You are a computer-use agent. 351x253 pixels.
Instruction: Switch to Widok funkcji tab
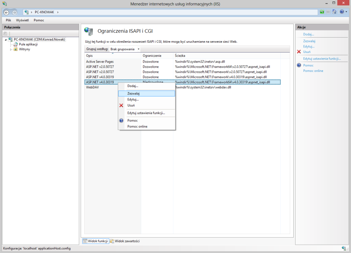[96, 241]
